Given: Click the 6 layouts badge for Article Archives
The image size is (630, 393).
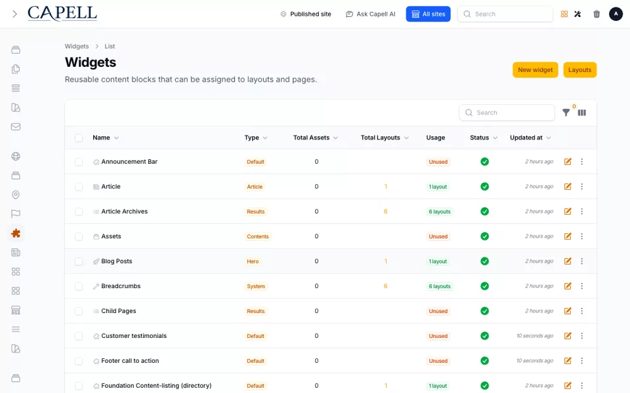Looking at the screenshot, I should (440, 212).
